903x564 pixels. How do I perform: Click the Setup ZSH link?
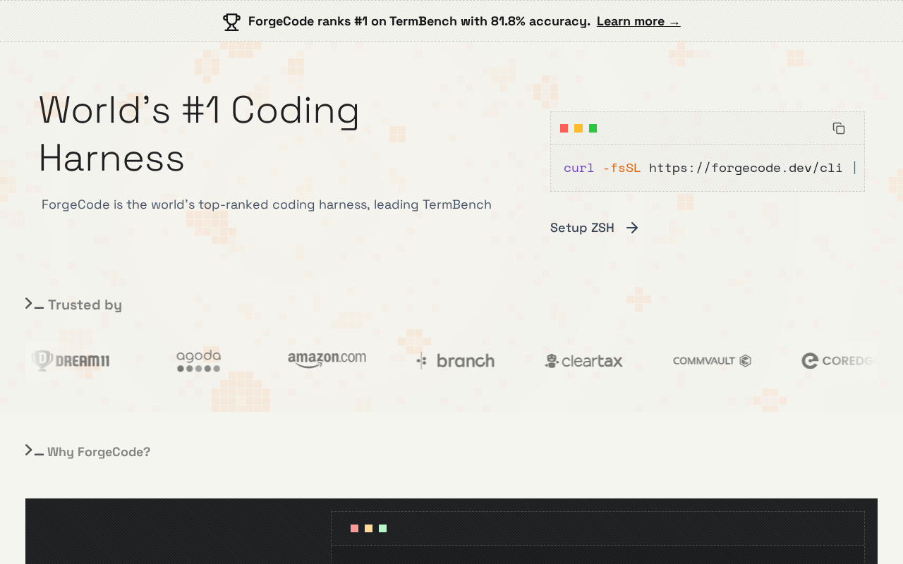[582, 228]
